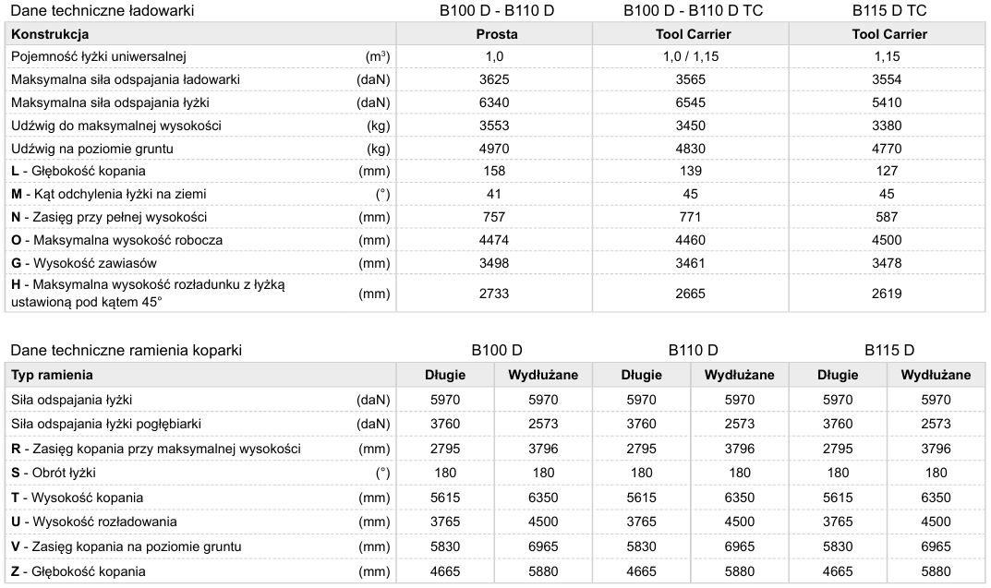Select the Prosta column header
The image size is (991, 588).
(495, 34)
